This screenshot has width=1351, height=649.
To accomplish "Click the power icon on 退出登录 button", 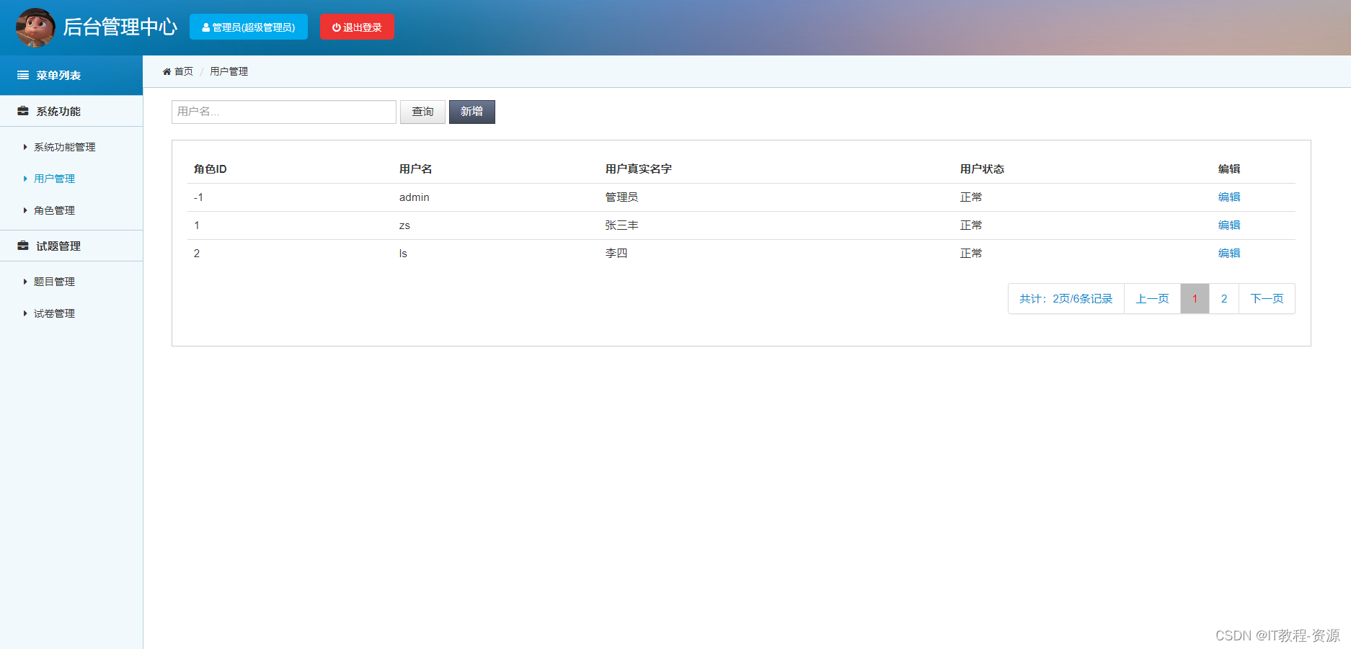I will (335, 27).
